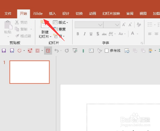Toggle bold formatting
The image size is (160, 131).
(x=78, y=34)
